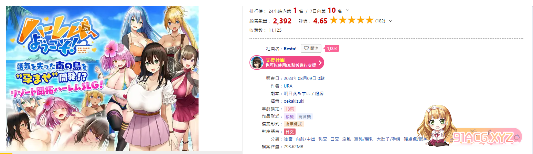Screen dimensions: 533x154
Task: Expand the ranking details chevron
Action: 347,10
